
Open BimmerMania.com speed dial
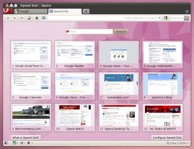click(x=31, y=118)
